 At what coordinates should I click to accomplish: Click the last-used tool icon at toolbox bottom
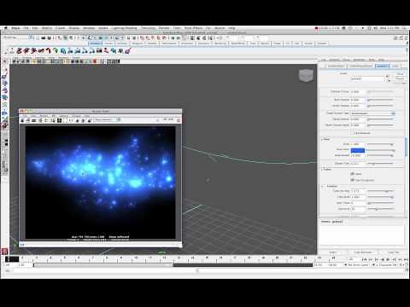point(5,127)
